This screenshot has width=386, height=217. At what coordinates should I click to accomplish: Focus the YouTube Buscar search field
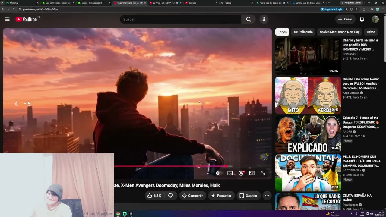point(180,19)
